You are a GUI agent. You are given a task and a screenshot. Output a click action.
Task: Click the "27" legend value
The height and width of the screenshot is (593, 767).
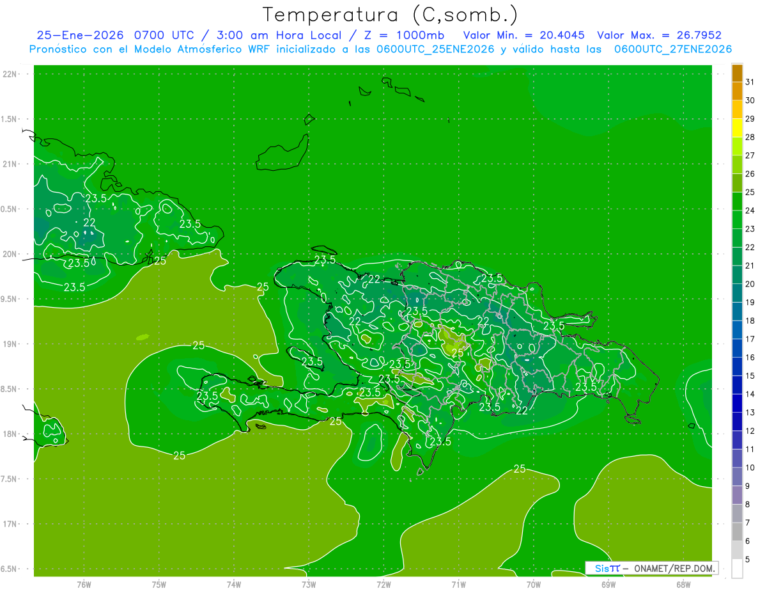(750, 155)
